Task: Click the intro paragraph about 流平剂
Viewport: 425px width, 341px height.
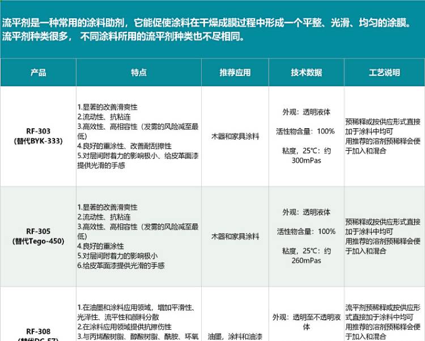Action: (212, 30)
